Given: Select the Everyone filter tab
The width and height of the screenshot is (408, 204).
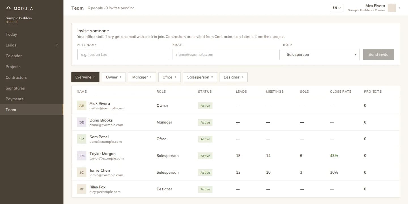Looking at the screenshot, I should click(85, 77).
